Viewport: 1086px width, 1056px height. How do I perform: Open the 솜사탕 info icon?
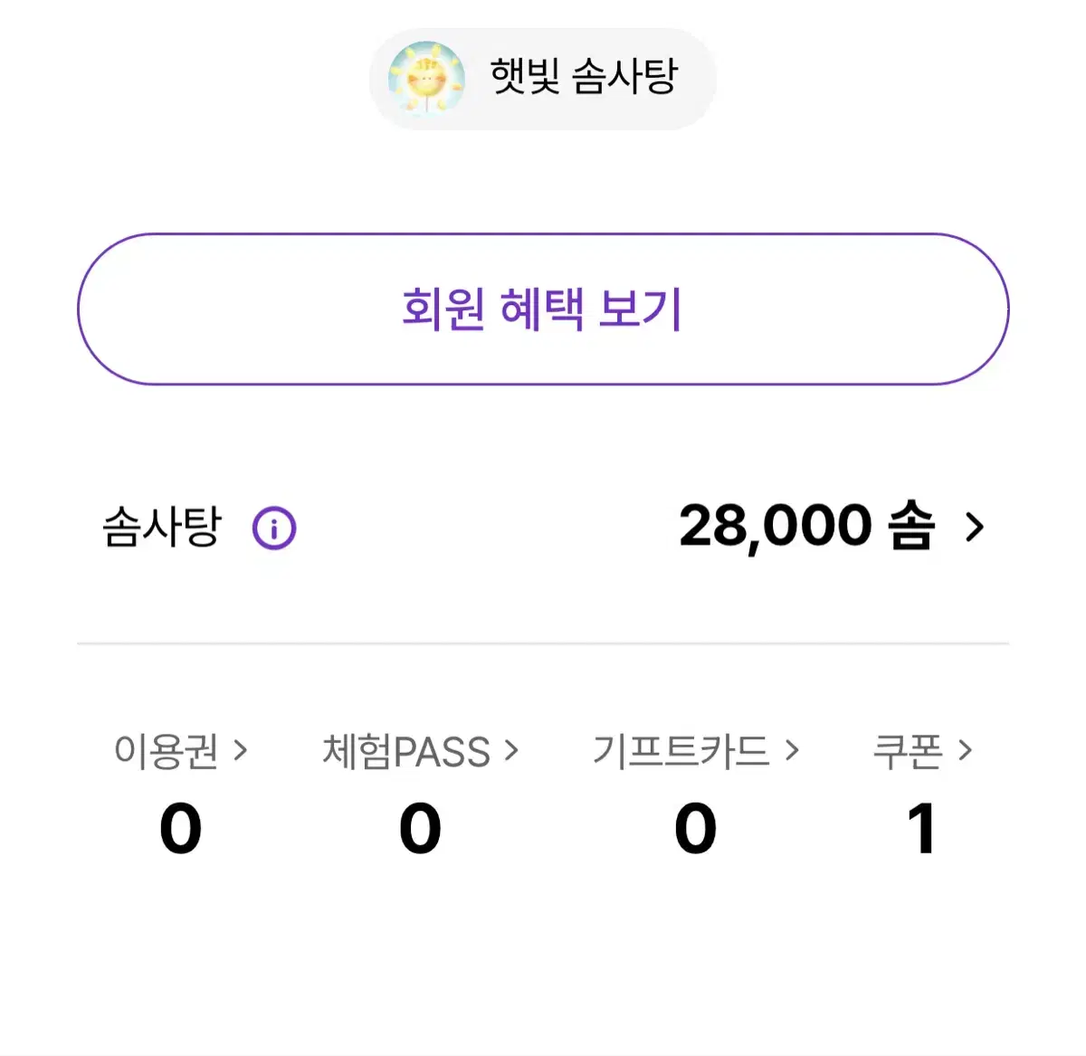pyautogui.click(x=274, y=528)
